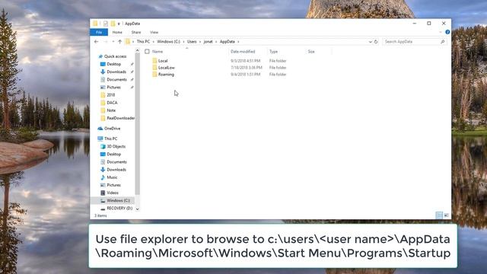The image size is (487, 274).
Task: Open the DACA folder in sidebar
Action: 112,103
